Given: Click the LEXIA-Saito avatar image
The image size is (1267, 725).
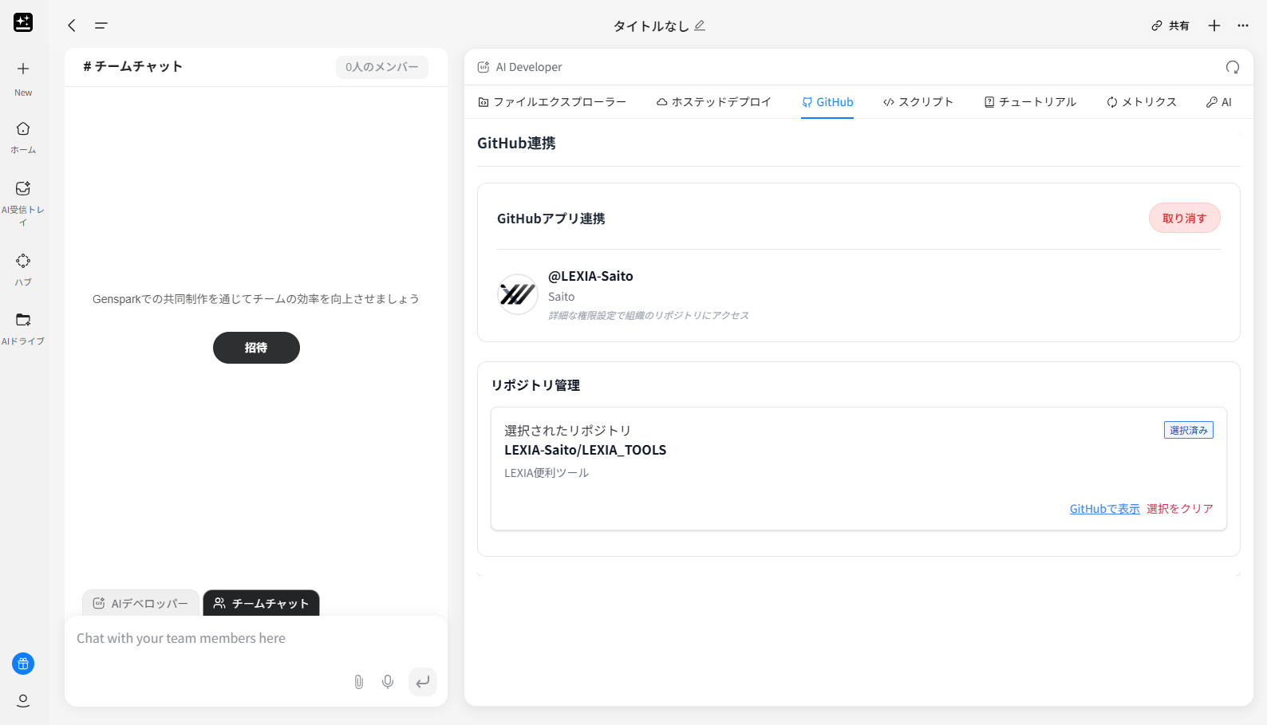Looking at the screenshot, I should coord(517,294).
